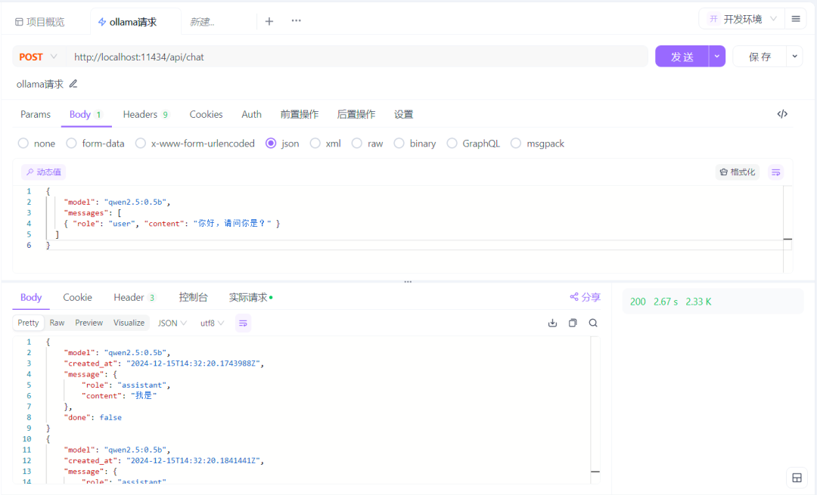Switch response view to Pretty
This screenshot has height=495, width=817.
click(28, 323)
